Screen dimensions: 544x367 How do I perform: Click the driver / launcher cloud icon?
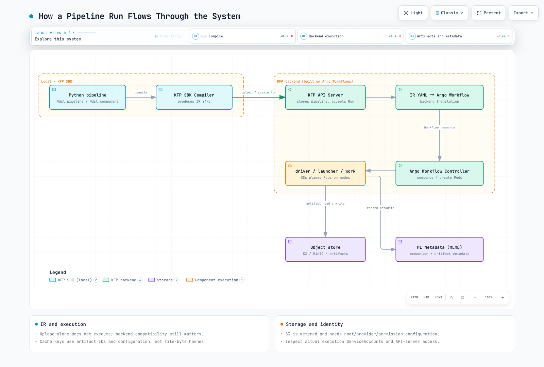pos(290,166)
